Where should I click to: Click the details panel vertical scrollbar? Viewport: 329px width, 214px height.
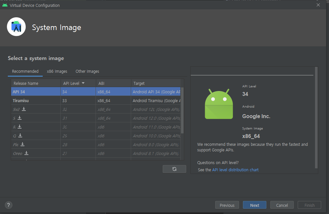316,118
